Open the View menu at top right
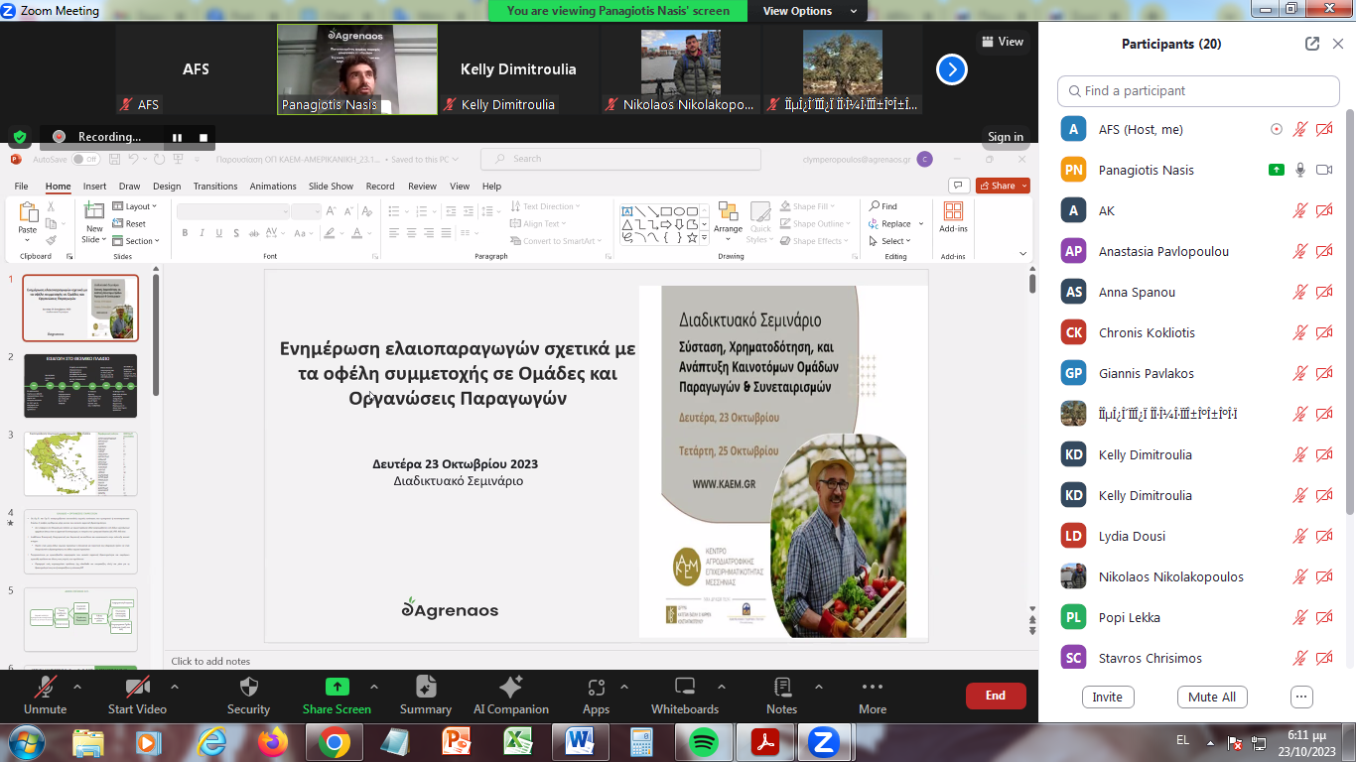Screen dimensions: 1356x762 pos(1002,42)
